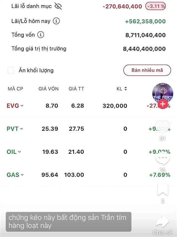Open creator profile avatar thumbnail
Image resolution: width=177 pixels, height=237 pixels.
point(163,92)
